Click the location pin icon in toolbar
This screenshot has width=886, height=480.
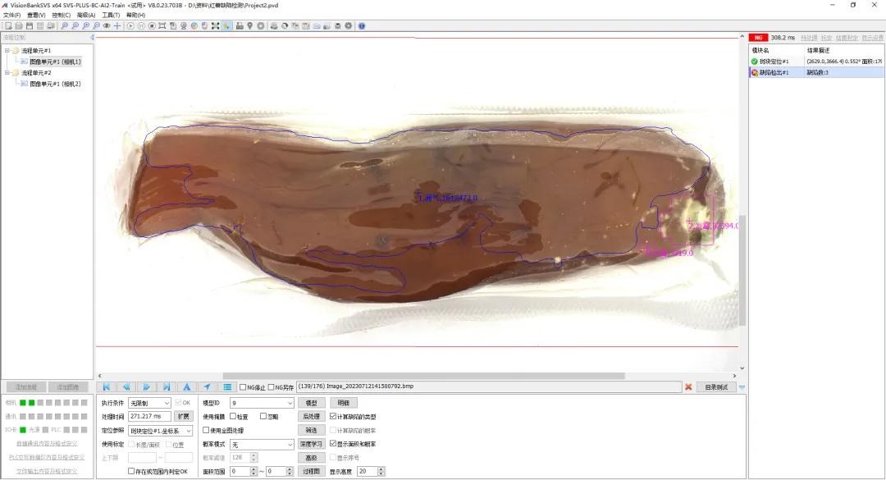(249, 26)
